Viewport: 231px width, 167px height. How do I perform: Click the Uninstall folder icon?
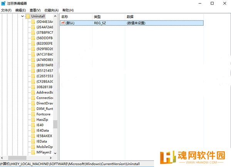(x=28, y=16)
